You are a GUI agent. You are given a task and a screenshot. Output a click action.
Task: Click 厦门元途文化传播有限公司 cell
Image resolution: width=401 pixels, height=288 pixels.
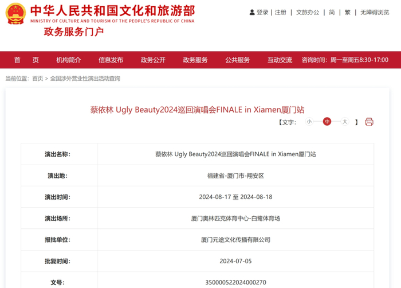point(235,240)
